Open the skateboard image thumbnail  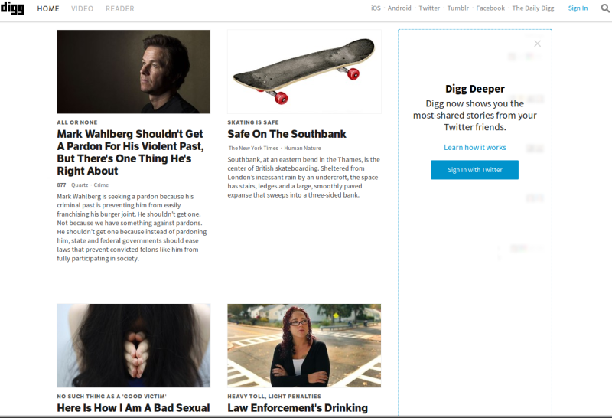pyautogui.click(x=304, y=71)
